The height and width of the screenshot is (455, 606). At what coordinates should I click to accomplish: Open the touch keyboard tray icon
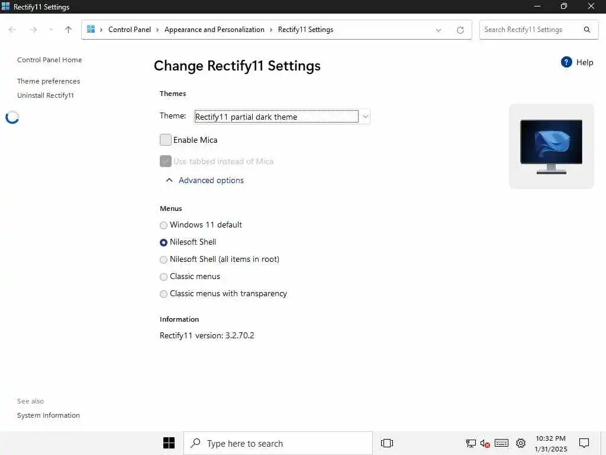pos(501,443)
